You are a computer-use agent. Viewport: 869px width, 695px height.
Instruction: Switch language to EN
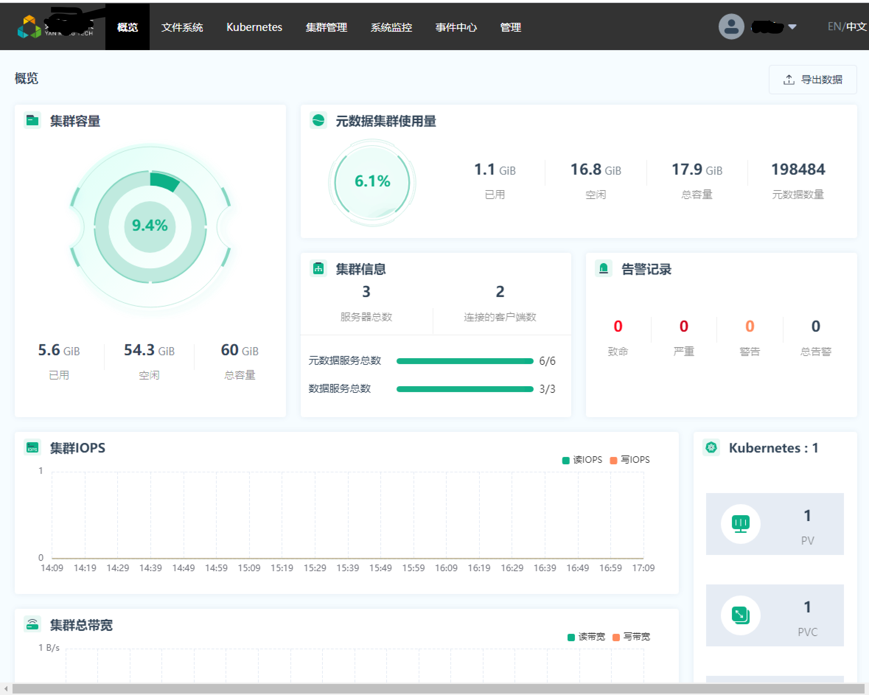click(x=834, y=27)
